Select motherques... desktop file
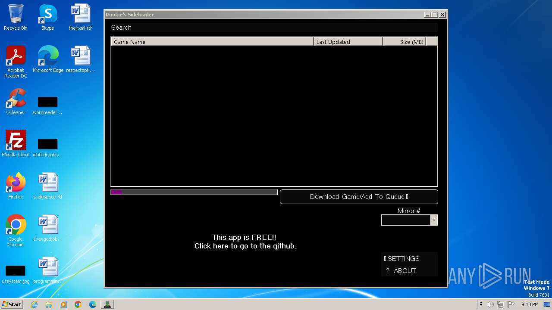552x310 pixels. click(47, 147)
